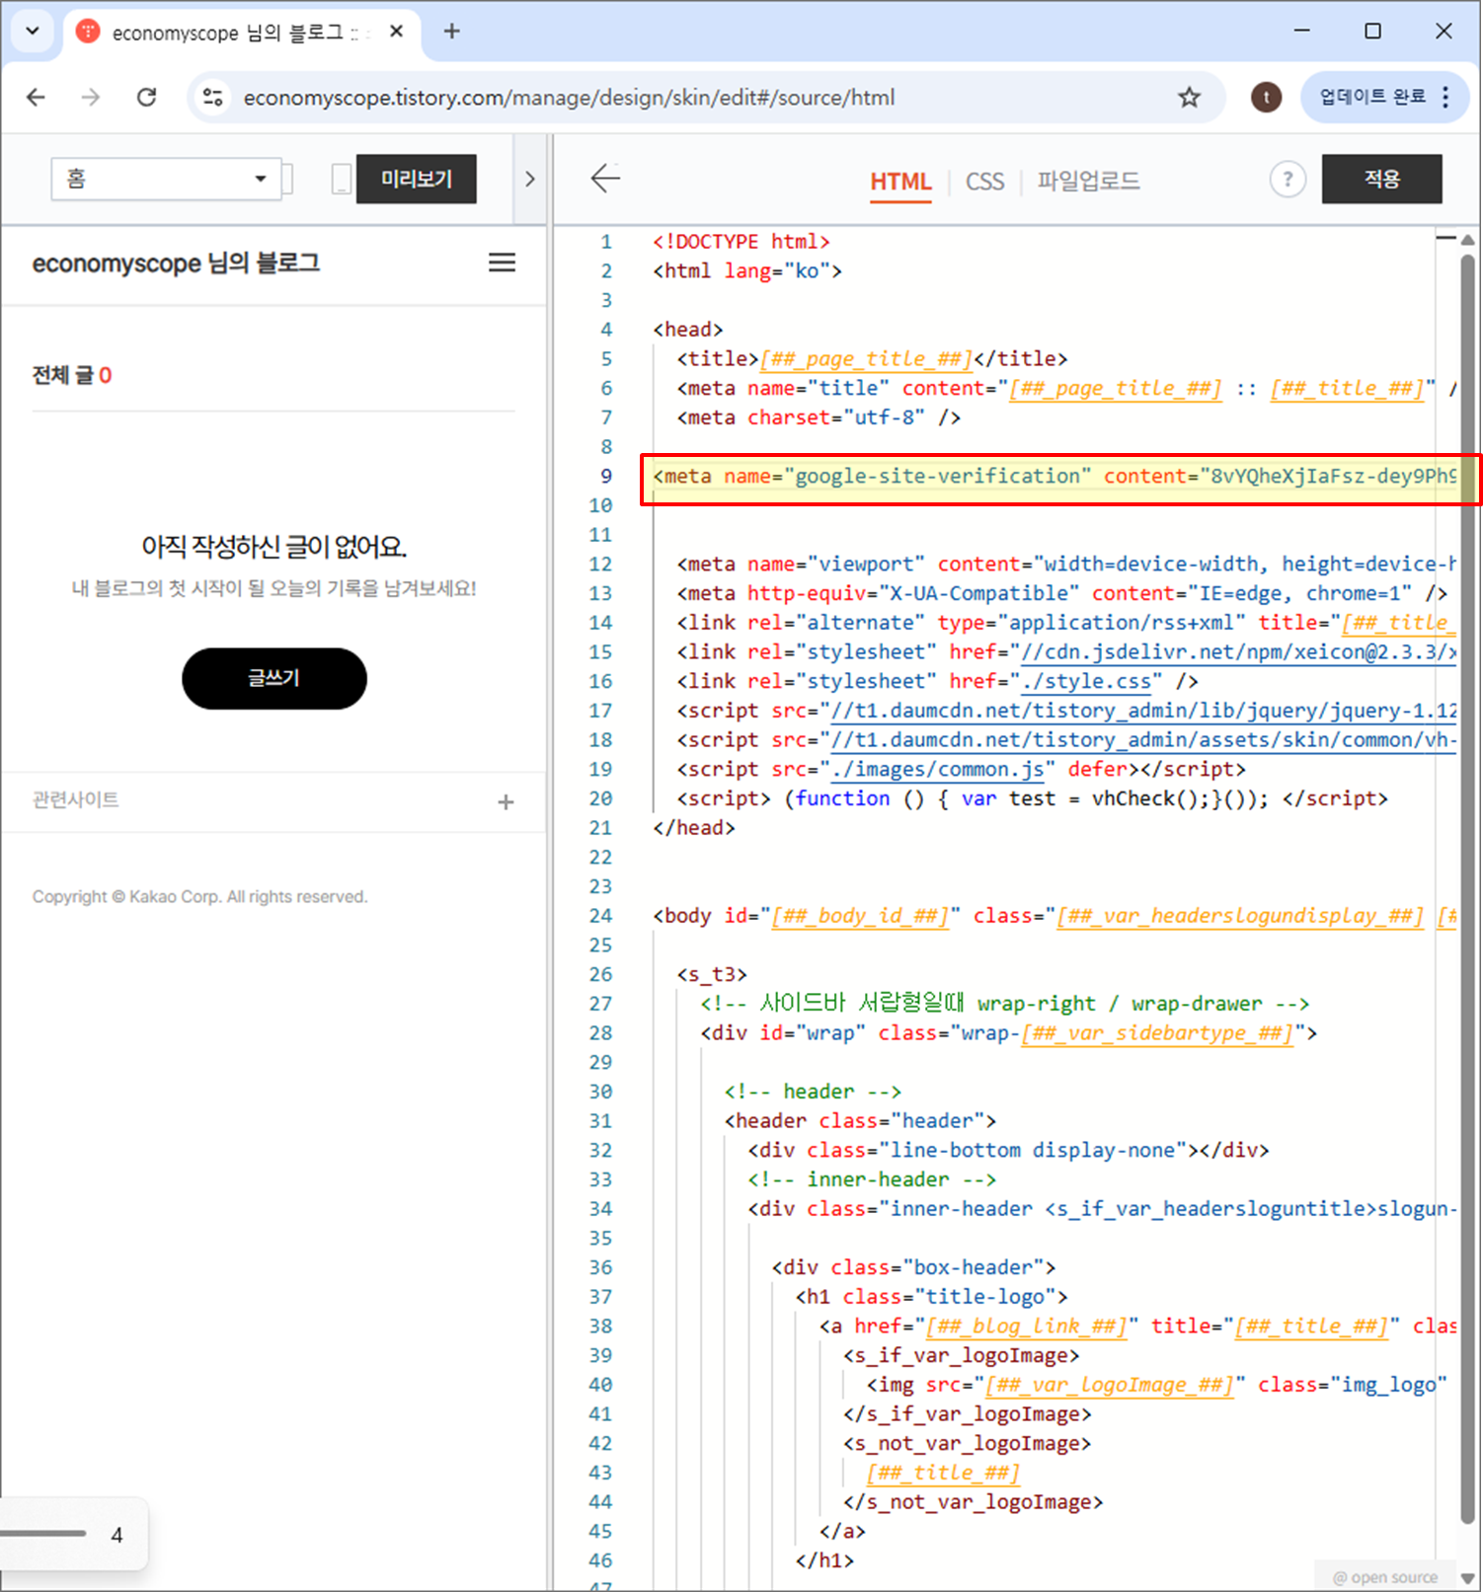This screenshot has height=1592, width=1483.
Task: Click the Copyright Kakao Corp footer text
Action: point(199,897)
